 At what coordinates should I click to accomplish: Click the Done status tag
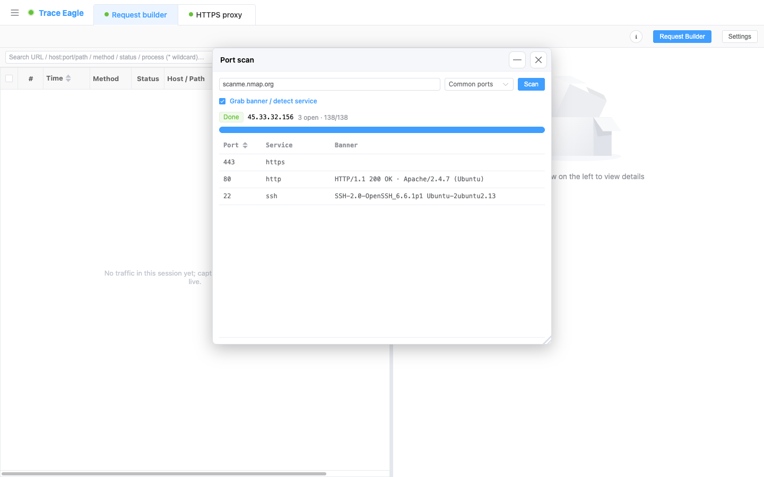231,117
